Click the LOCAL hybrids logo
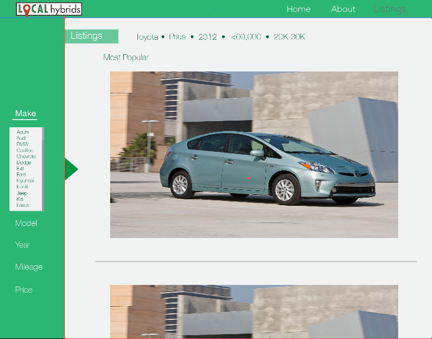Viewport: 432px width, 339px height. click(x=49, y=9)
